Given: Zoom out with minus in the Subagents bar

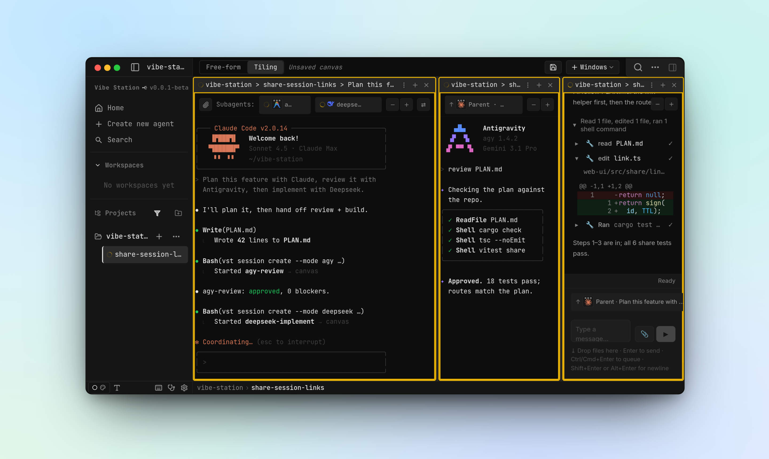Looking at the screenshot, I should tap(393, 105).
